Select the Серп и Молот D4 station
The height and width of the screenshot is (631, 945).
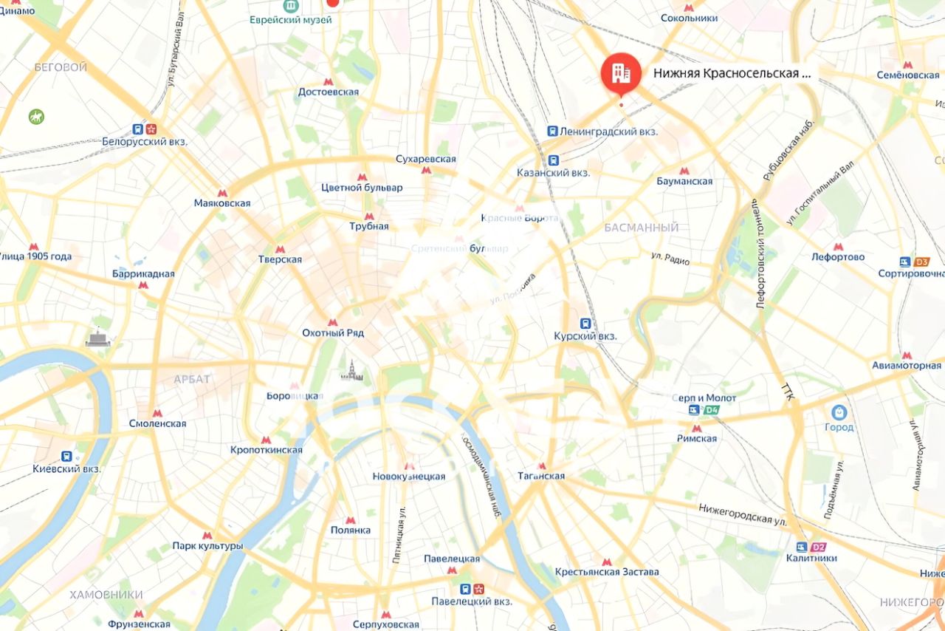click(x=704, y=410)
